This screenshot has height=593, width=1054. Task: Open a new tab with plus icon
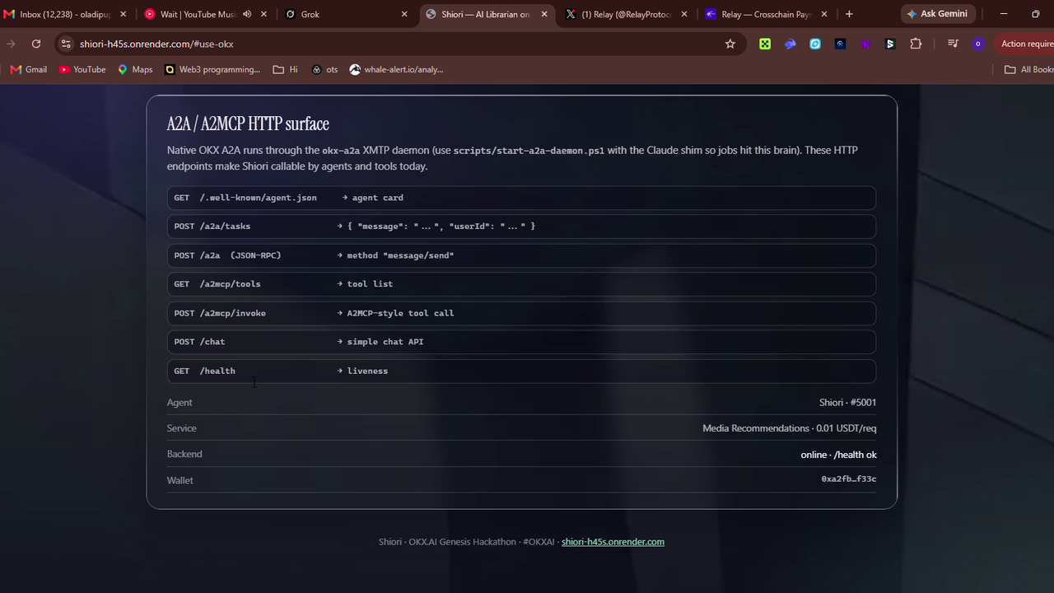pyautogui.click(x=849, y=14)
